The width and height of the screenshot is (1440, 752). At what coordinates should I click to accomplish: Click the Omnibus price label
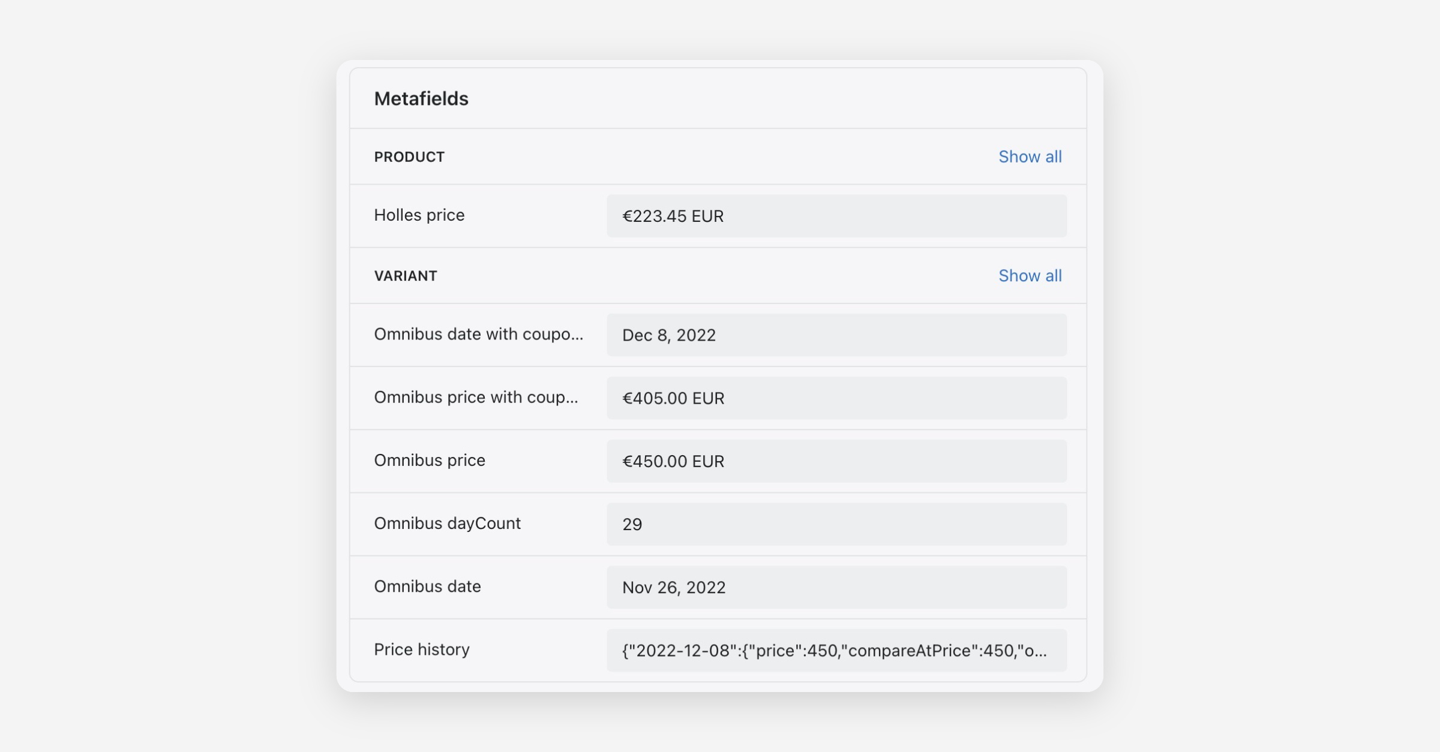click(x=429, y=460)
